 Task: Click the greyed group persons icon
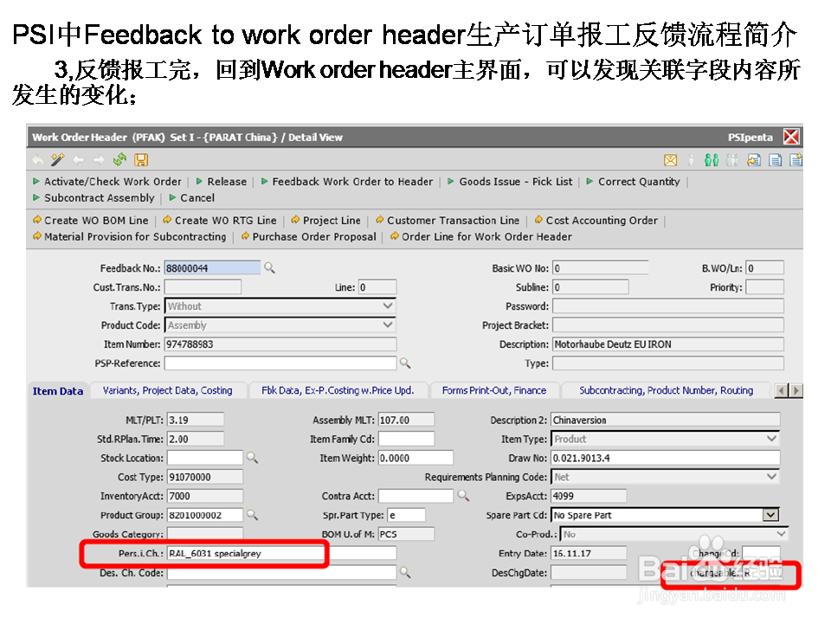coord(732,160)
